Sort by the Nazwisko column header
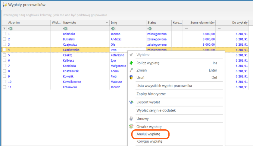 (86, 23)
